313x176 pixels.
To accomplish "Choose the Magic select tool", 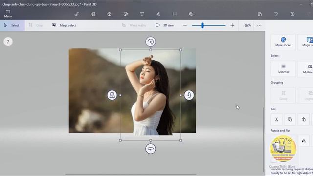I will [64, 25].
